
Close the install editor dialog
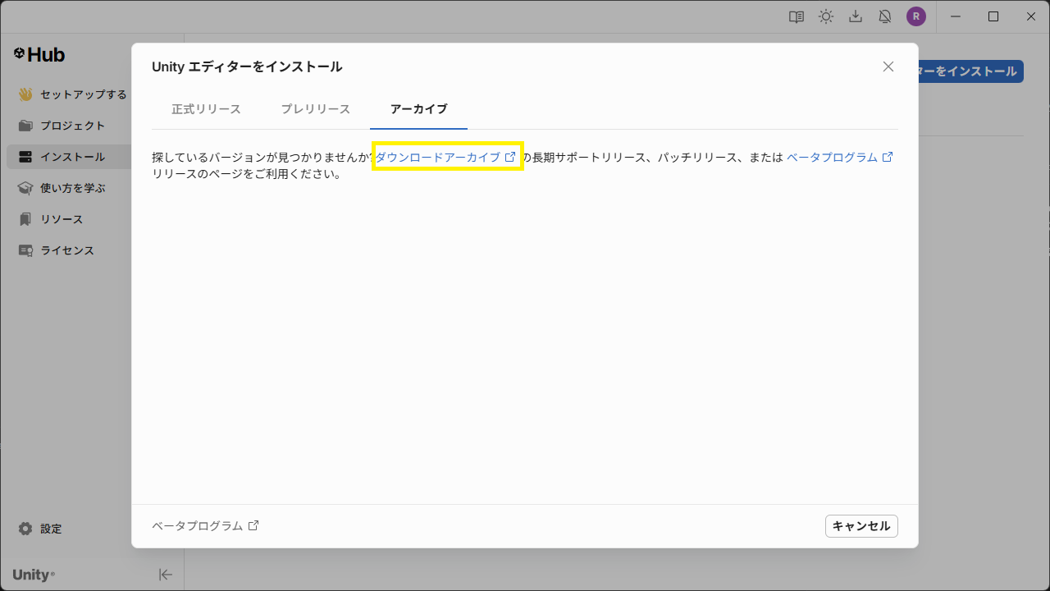888,66
